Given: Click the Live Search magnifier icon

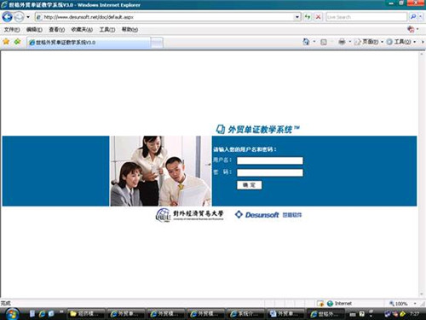Looking at the screenshot, I should (413, 17).
